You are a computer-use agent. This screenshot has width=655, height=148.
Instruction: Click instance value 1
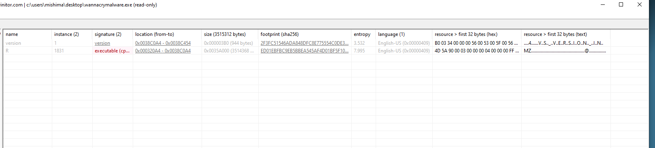[55, 43]
